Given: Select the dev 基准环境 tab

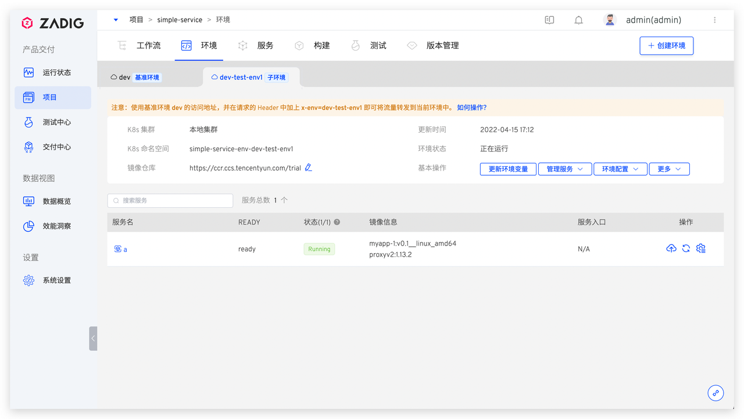Looking at the screenshot, I should [x=135, y=77].
